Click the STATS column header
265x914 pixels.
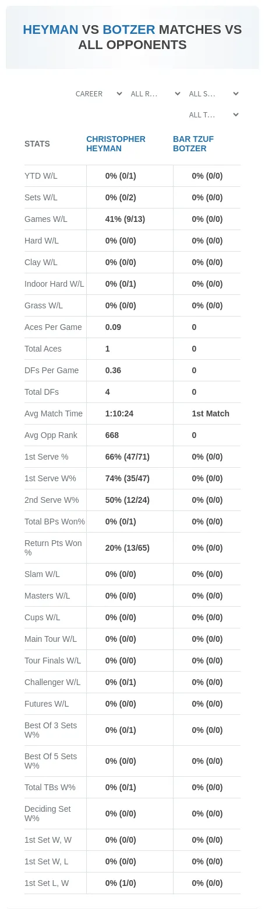click(37, 144)
